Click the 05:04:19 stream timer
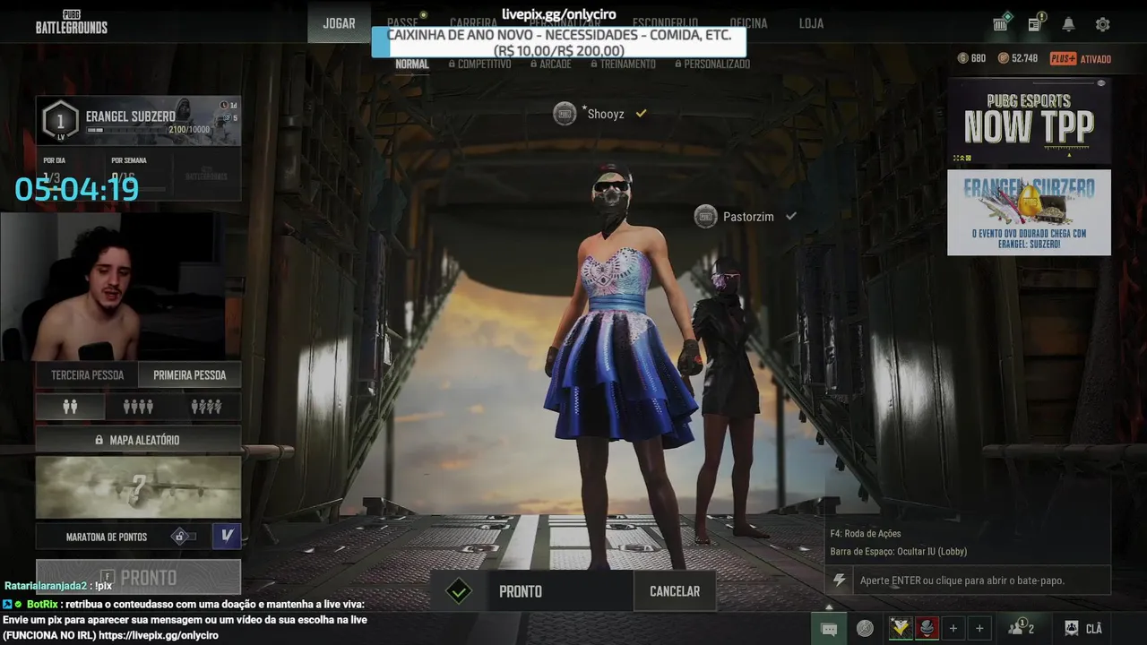This screenshot has width=1147, height=645. point(76,189)
